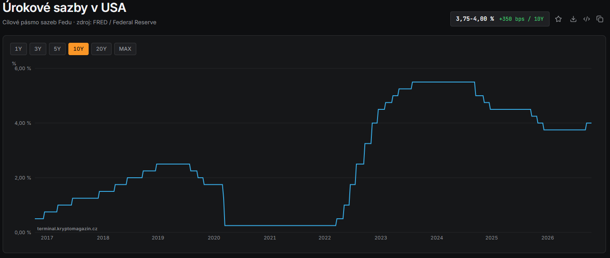Viewport: 610px width, 258px height.
Task: Click the +350 bps / 10Y change label
Action: click(x=521, y=19)
